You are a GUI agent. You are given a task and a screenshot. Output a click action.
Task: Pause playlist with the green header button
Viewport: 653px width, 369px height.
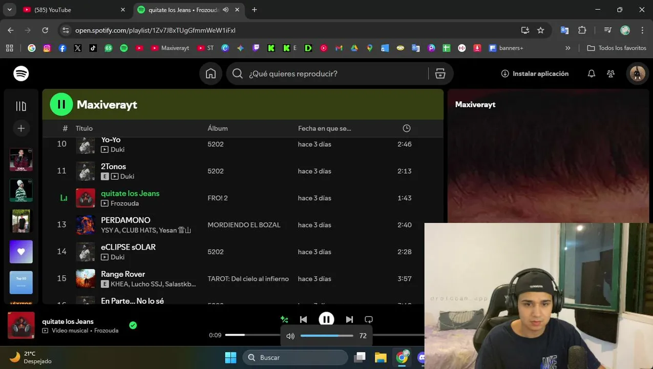(x=61, y=105)
